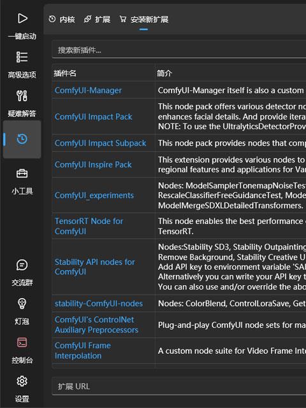Click the 设置 sidebar label

point(22,399)
